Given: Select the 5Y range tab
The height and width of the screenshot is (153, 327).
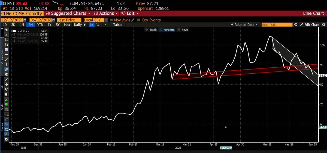Looking at the screenshot, I should (x=58, y=24).
